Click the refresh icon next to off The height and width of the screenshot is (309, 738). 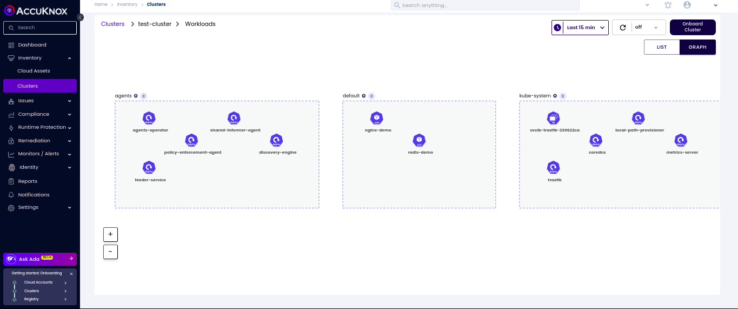[623, 28]
